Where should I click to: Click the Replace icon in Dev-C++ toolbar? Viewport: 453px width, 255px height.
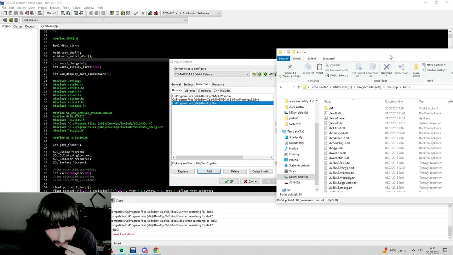68,13
